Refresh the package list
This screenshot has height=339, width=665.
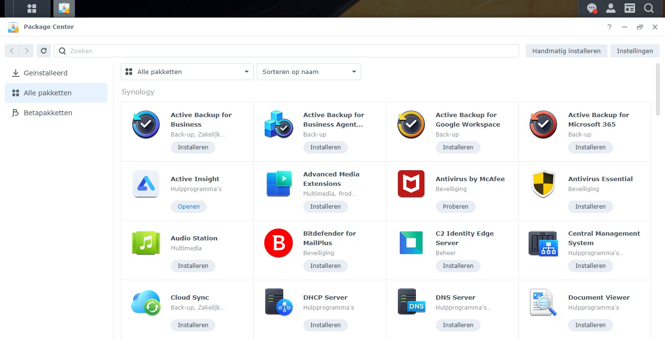(x=44, y=51)
